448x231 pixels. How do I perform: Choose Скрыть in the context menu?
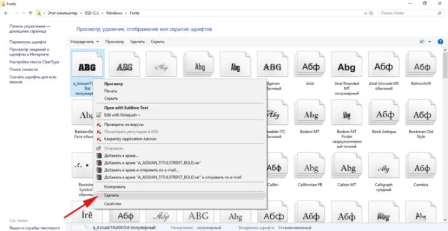[180, 99]
